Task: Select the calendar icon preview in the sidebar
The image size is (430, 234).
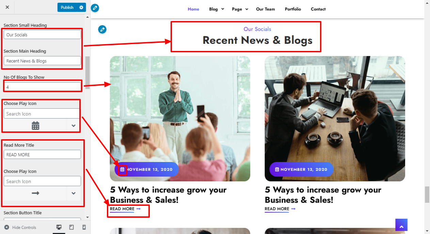Action: pyautogui.click(x=35, y=126)
